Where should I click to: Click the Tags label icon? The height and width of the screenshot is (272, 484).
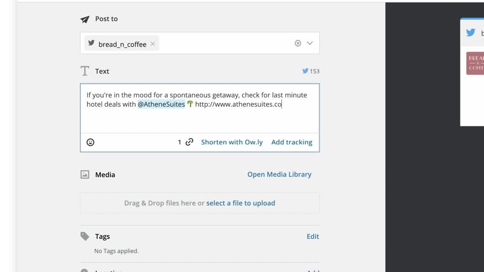click(85, 236)
